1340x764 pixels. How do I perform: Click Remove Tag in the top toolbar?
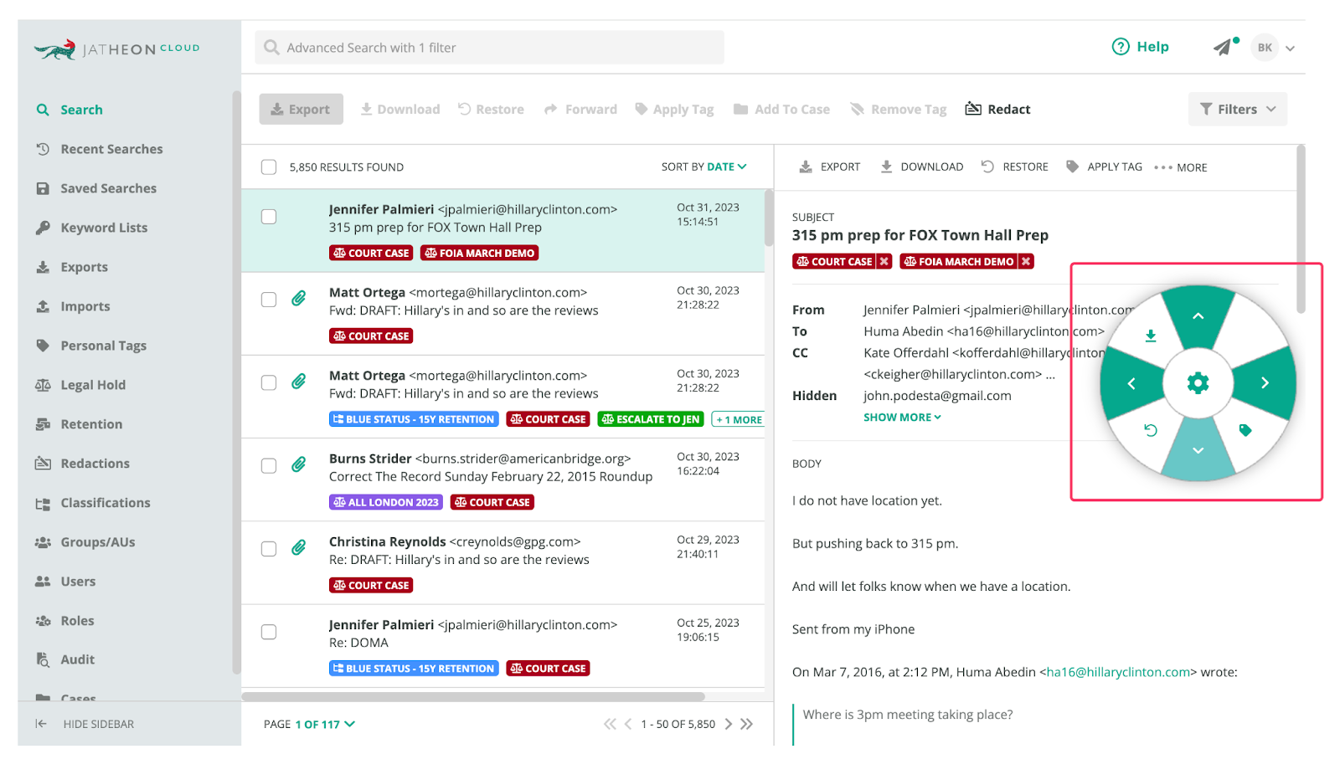pyautogui.click(x=898, y=109)
